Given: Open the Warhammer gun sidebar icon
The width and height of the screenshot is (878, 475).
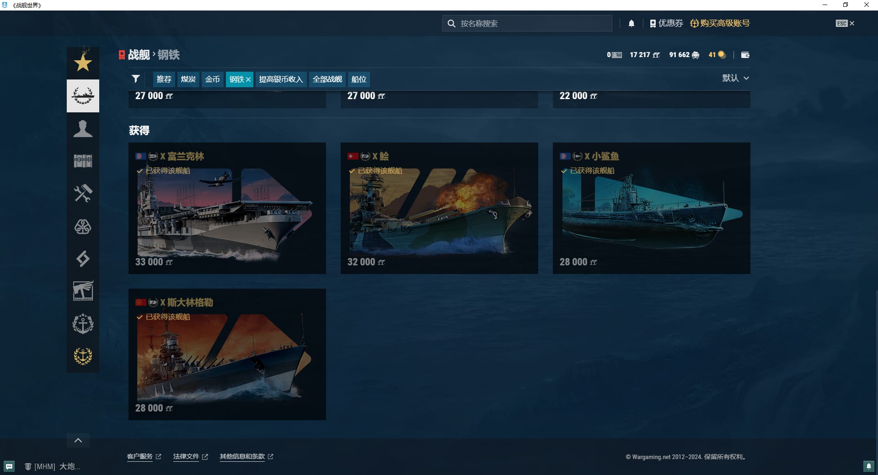Looking at the screenshot, I should coord(83,291).
